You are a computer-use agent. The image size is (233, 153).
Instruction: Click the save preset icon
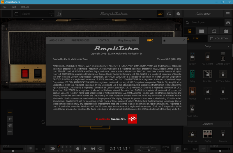click(59, 14)
